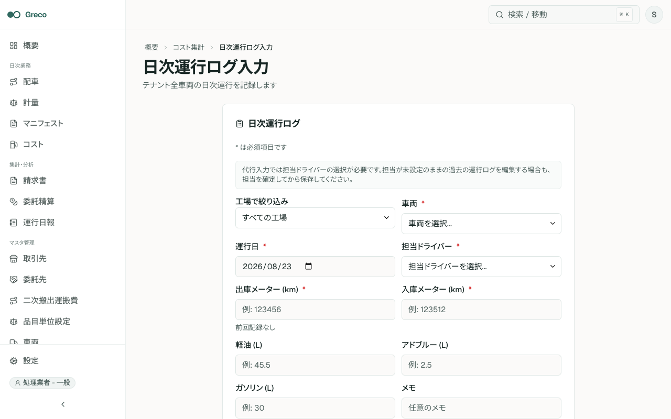Viewport: 671px width, 419px height.
Task: Click the magnifier icon in search bar
Action: click(500, 15)
